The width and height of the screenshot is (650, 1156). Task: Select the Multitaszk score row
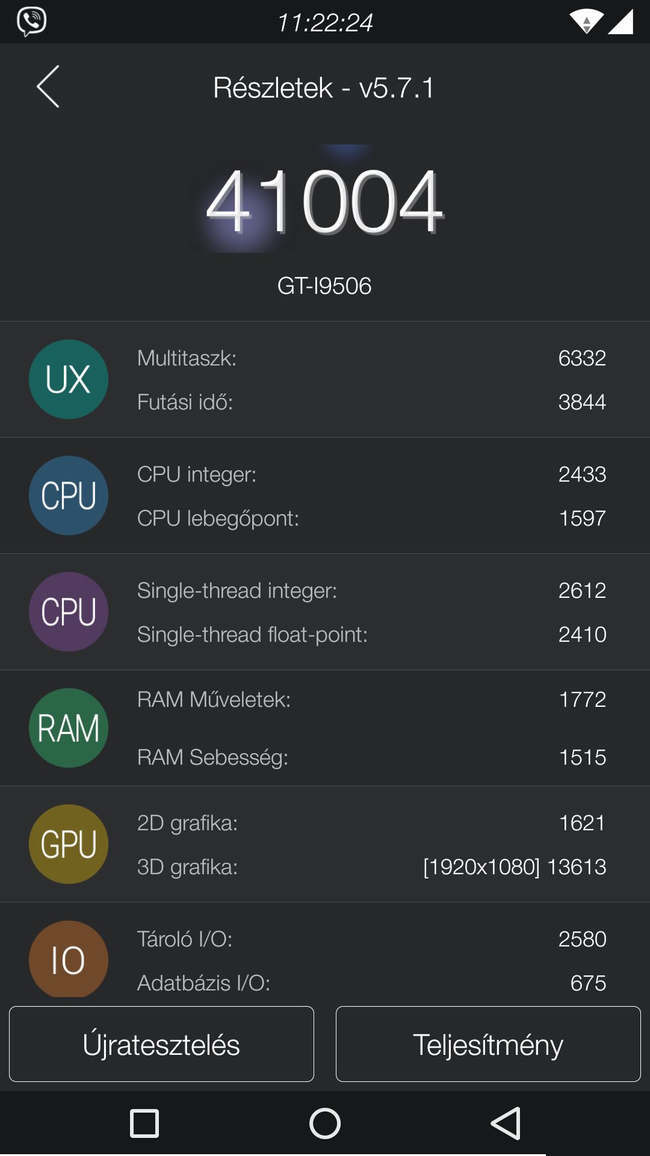tap(371, 358)
